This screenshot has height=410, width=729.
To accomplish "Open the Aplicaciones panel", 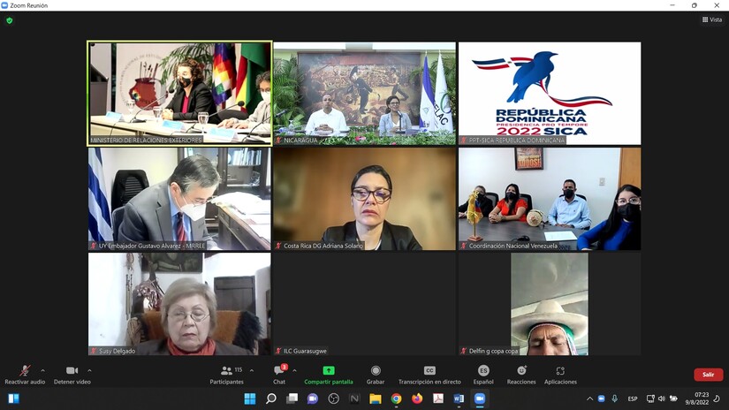I will tap(561, 375).
